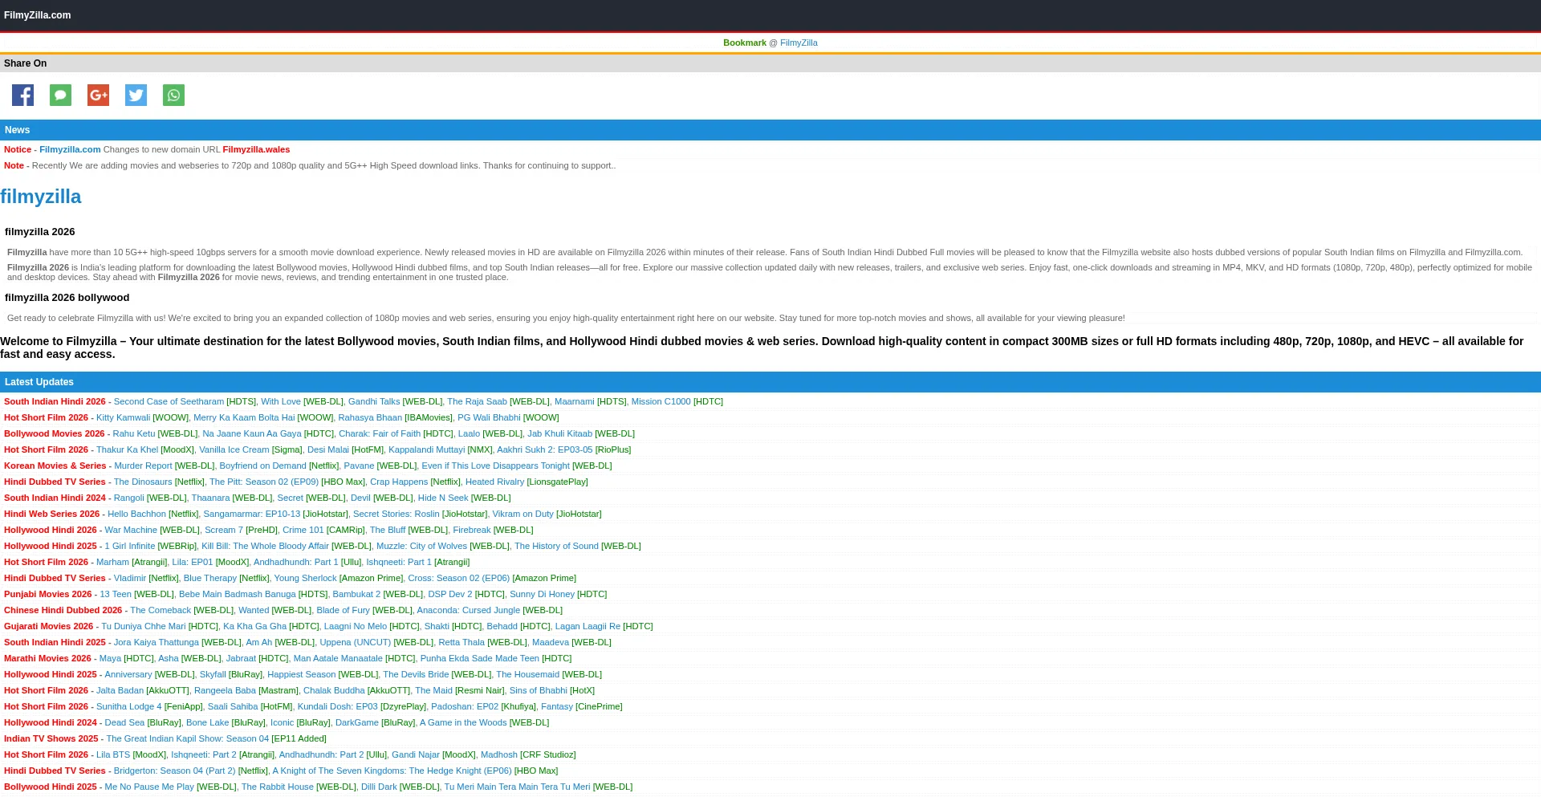
Task: Open Scream 7 movie link
Action: (223, 530)
